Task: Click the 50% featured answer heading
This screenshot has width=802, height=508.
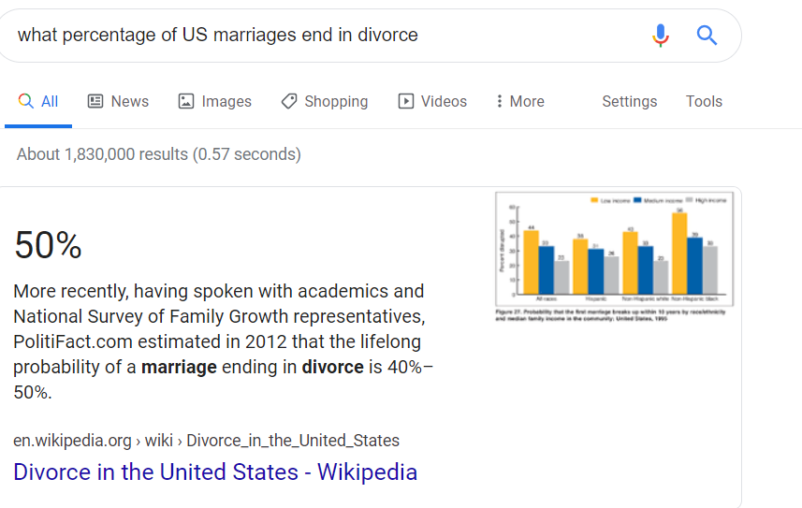Action: pos(48,245)
